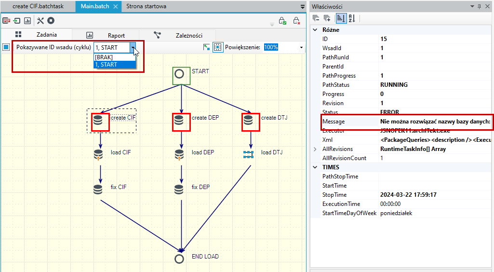
Task: Pin the Właściwości panel with pushpin icon
Action: tap(479, 6)
